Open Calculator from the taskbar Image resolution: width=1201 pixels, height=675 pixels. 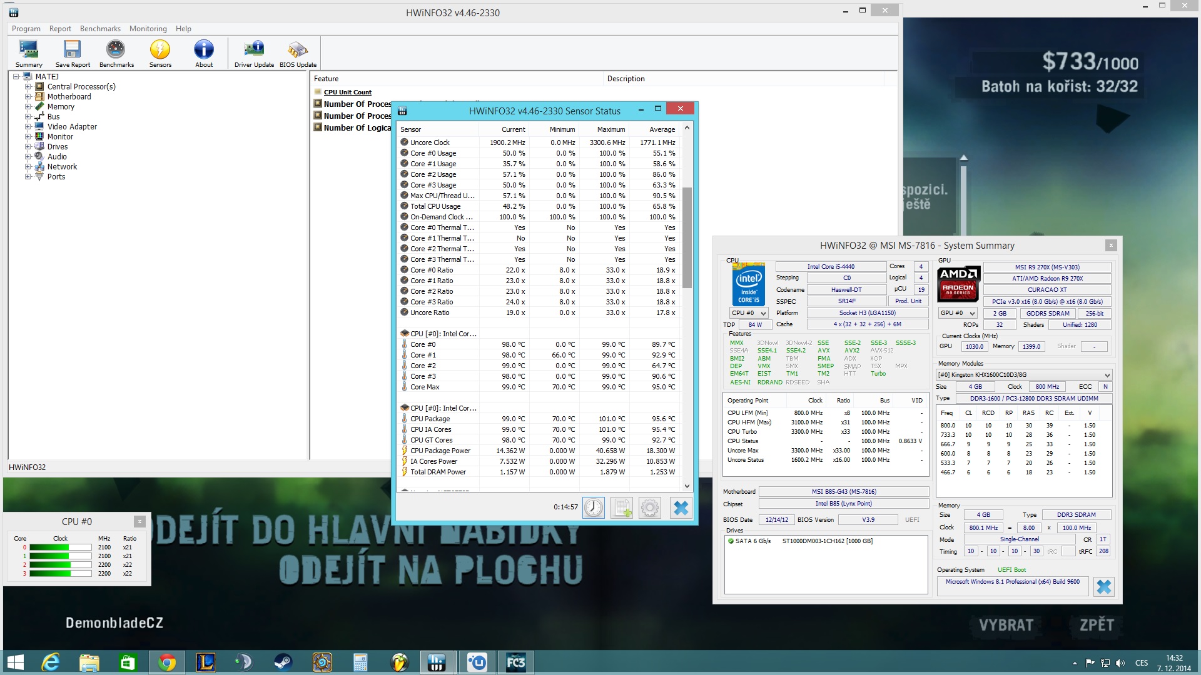pyautogui.click(x=360, y=662)
